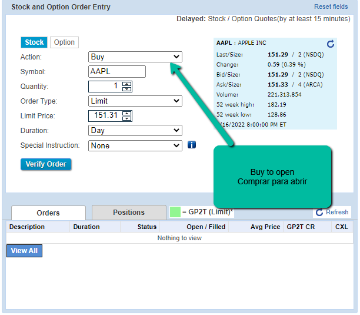Expand the Order Type dropdown set to Limit

pos(135,101)
